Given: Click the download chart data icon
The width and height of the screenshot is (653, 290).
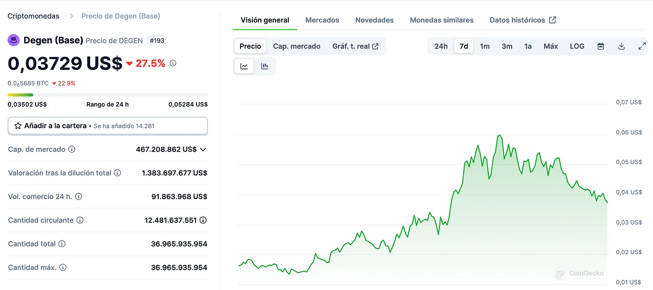Looking at the screenshot, I should point(621,46).
